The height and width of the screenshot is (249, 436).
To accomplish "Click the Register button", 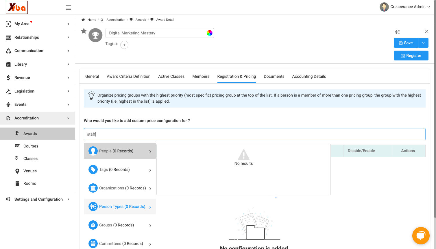I will point(411,56).
